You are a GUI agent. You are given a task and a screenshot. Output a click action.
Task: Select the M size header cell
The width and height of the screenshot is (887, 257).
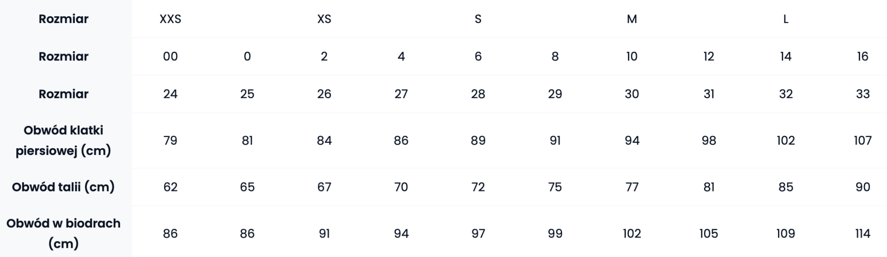point(632,19)
